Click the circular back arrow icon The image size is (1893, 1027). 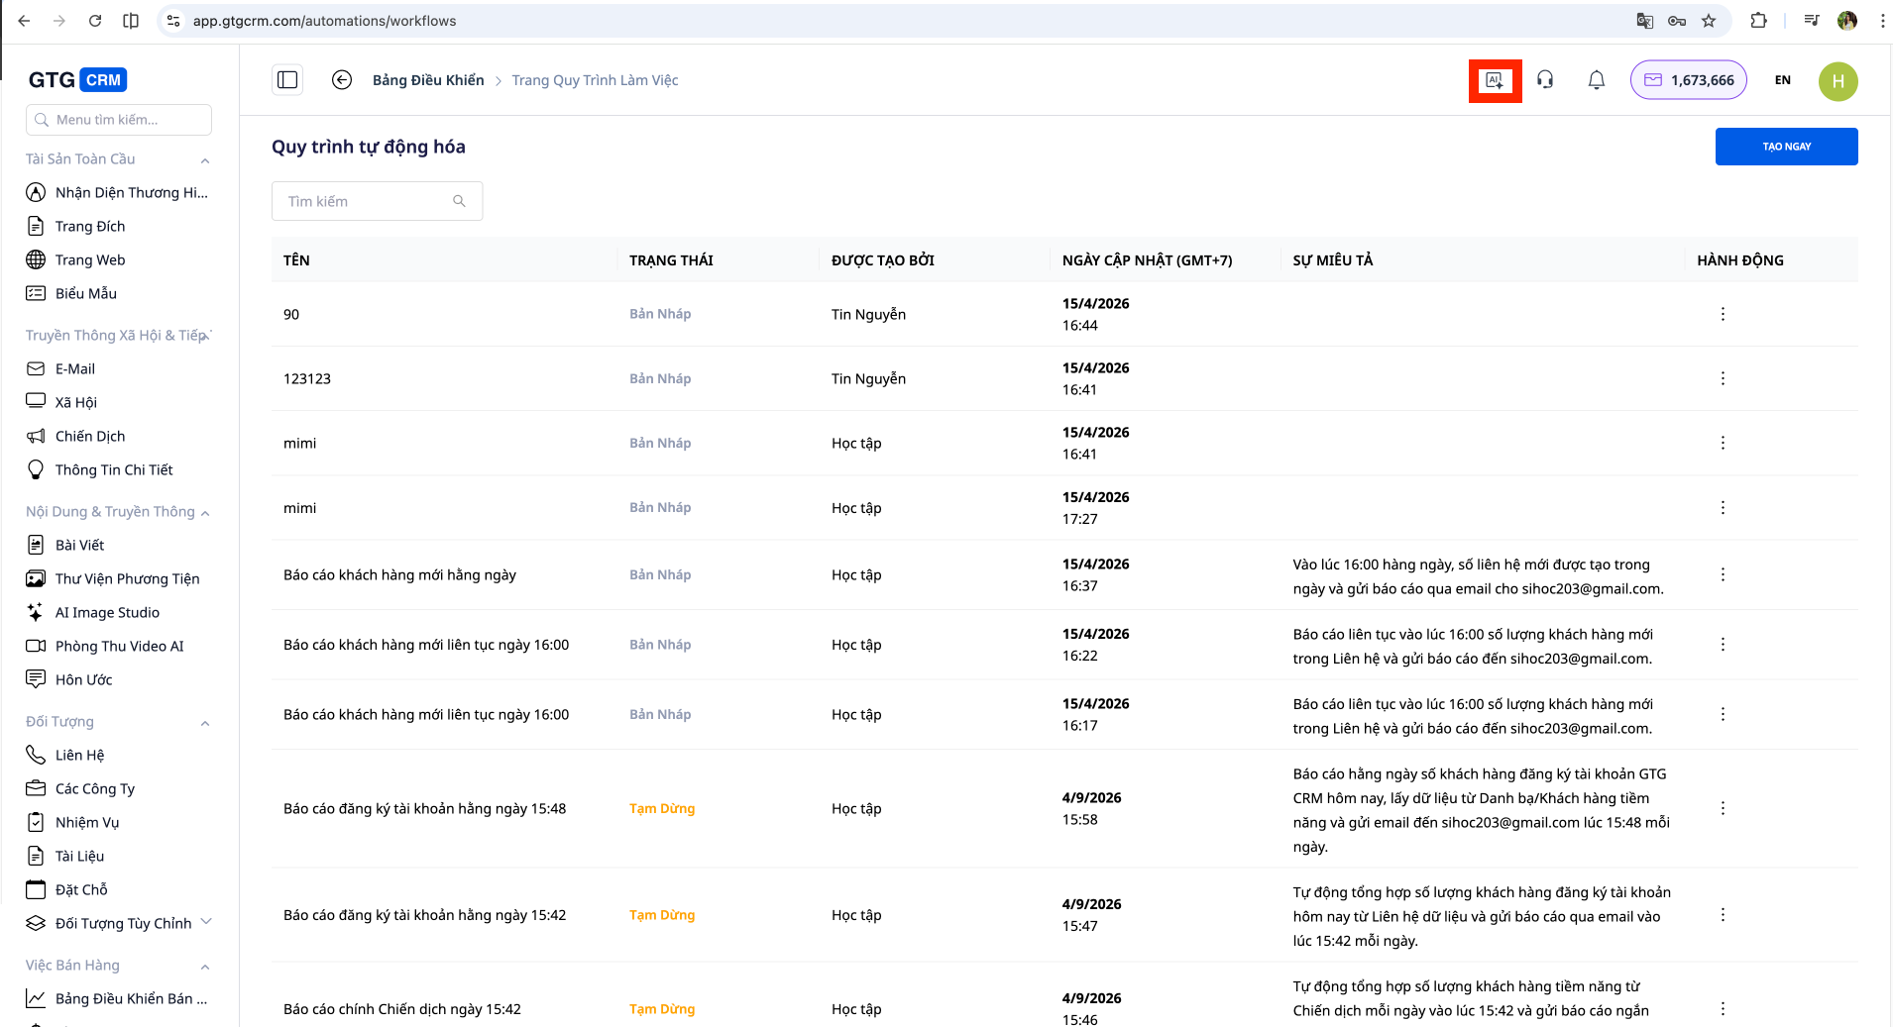click(x=342, y=80)
